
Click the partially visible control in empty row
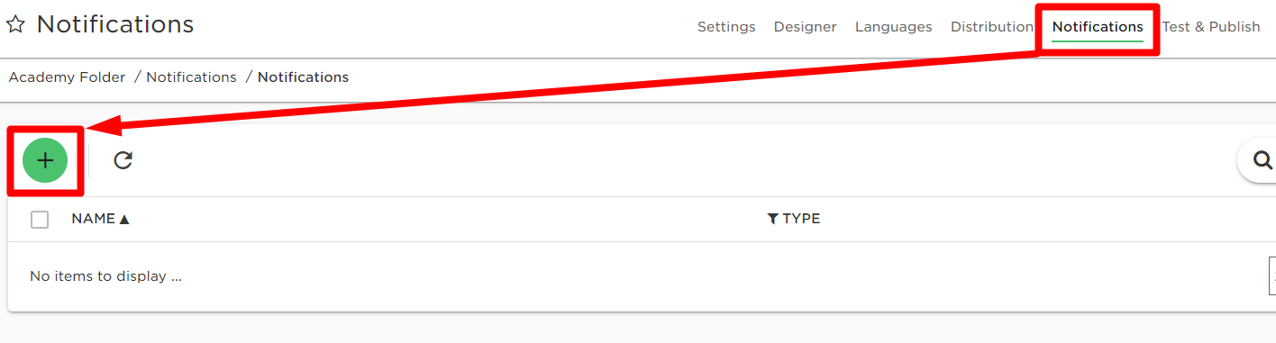pos(1271,275)
